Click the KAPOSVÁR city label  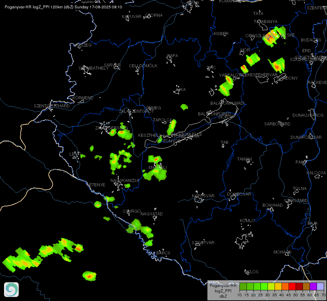pos(203,196)
